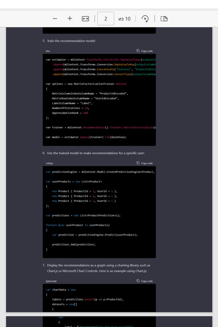Click step 6 'Use the trained model' text
Screen dimensions: 218x327
pyautogui.click(x=96, y=153)
